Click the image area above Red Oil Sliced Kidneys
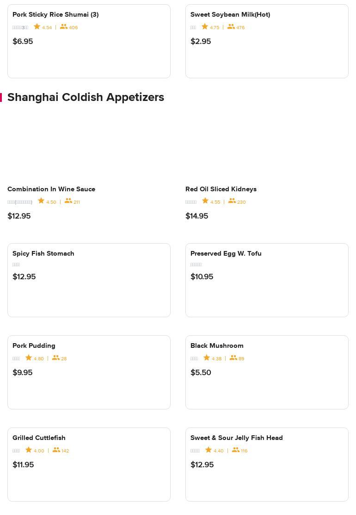 pyautogui.click(x=267, y=146)
